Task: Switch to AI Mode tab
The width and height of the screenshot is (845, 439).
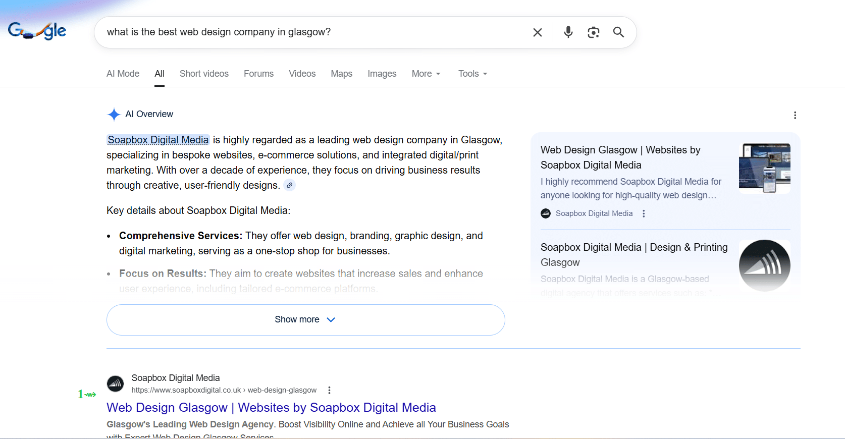Action: (x=123, y=74)
